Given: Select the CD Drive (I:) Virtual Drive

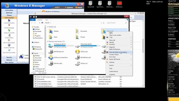Looking at the screenshot, I should pos(58,58).
